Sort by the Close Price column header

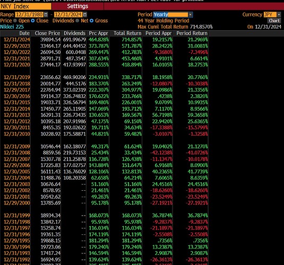(47, 33)
